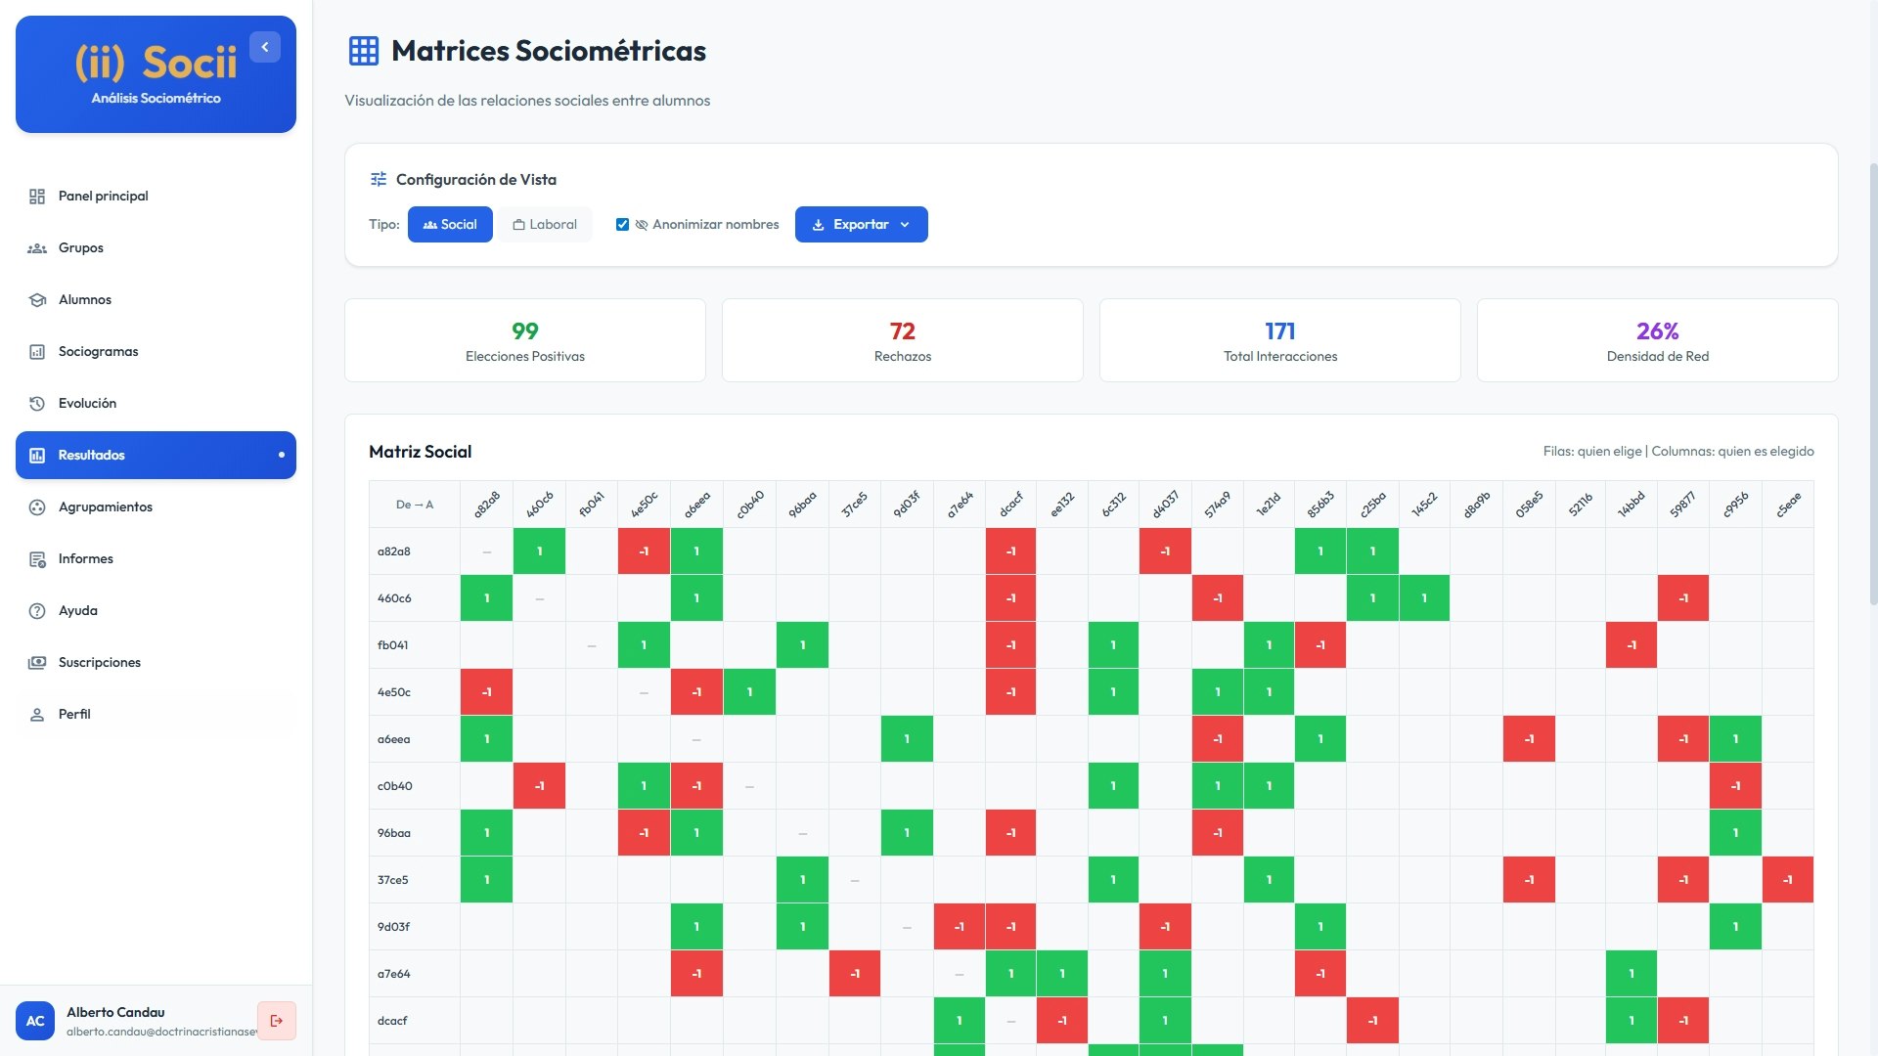This screenshot has width=1878, height=1056.
Task: Open the Agrupamientos panel
Action: tap(105, 506)
